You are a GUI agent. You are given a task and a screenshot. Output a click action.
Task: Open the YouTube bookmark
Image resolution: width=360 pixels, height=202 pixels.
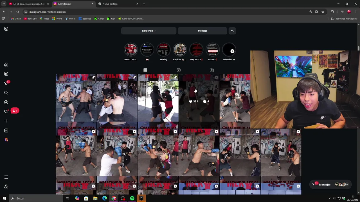30,19
